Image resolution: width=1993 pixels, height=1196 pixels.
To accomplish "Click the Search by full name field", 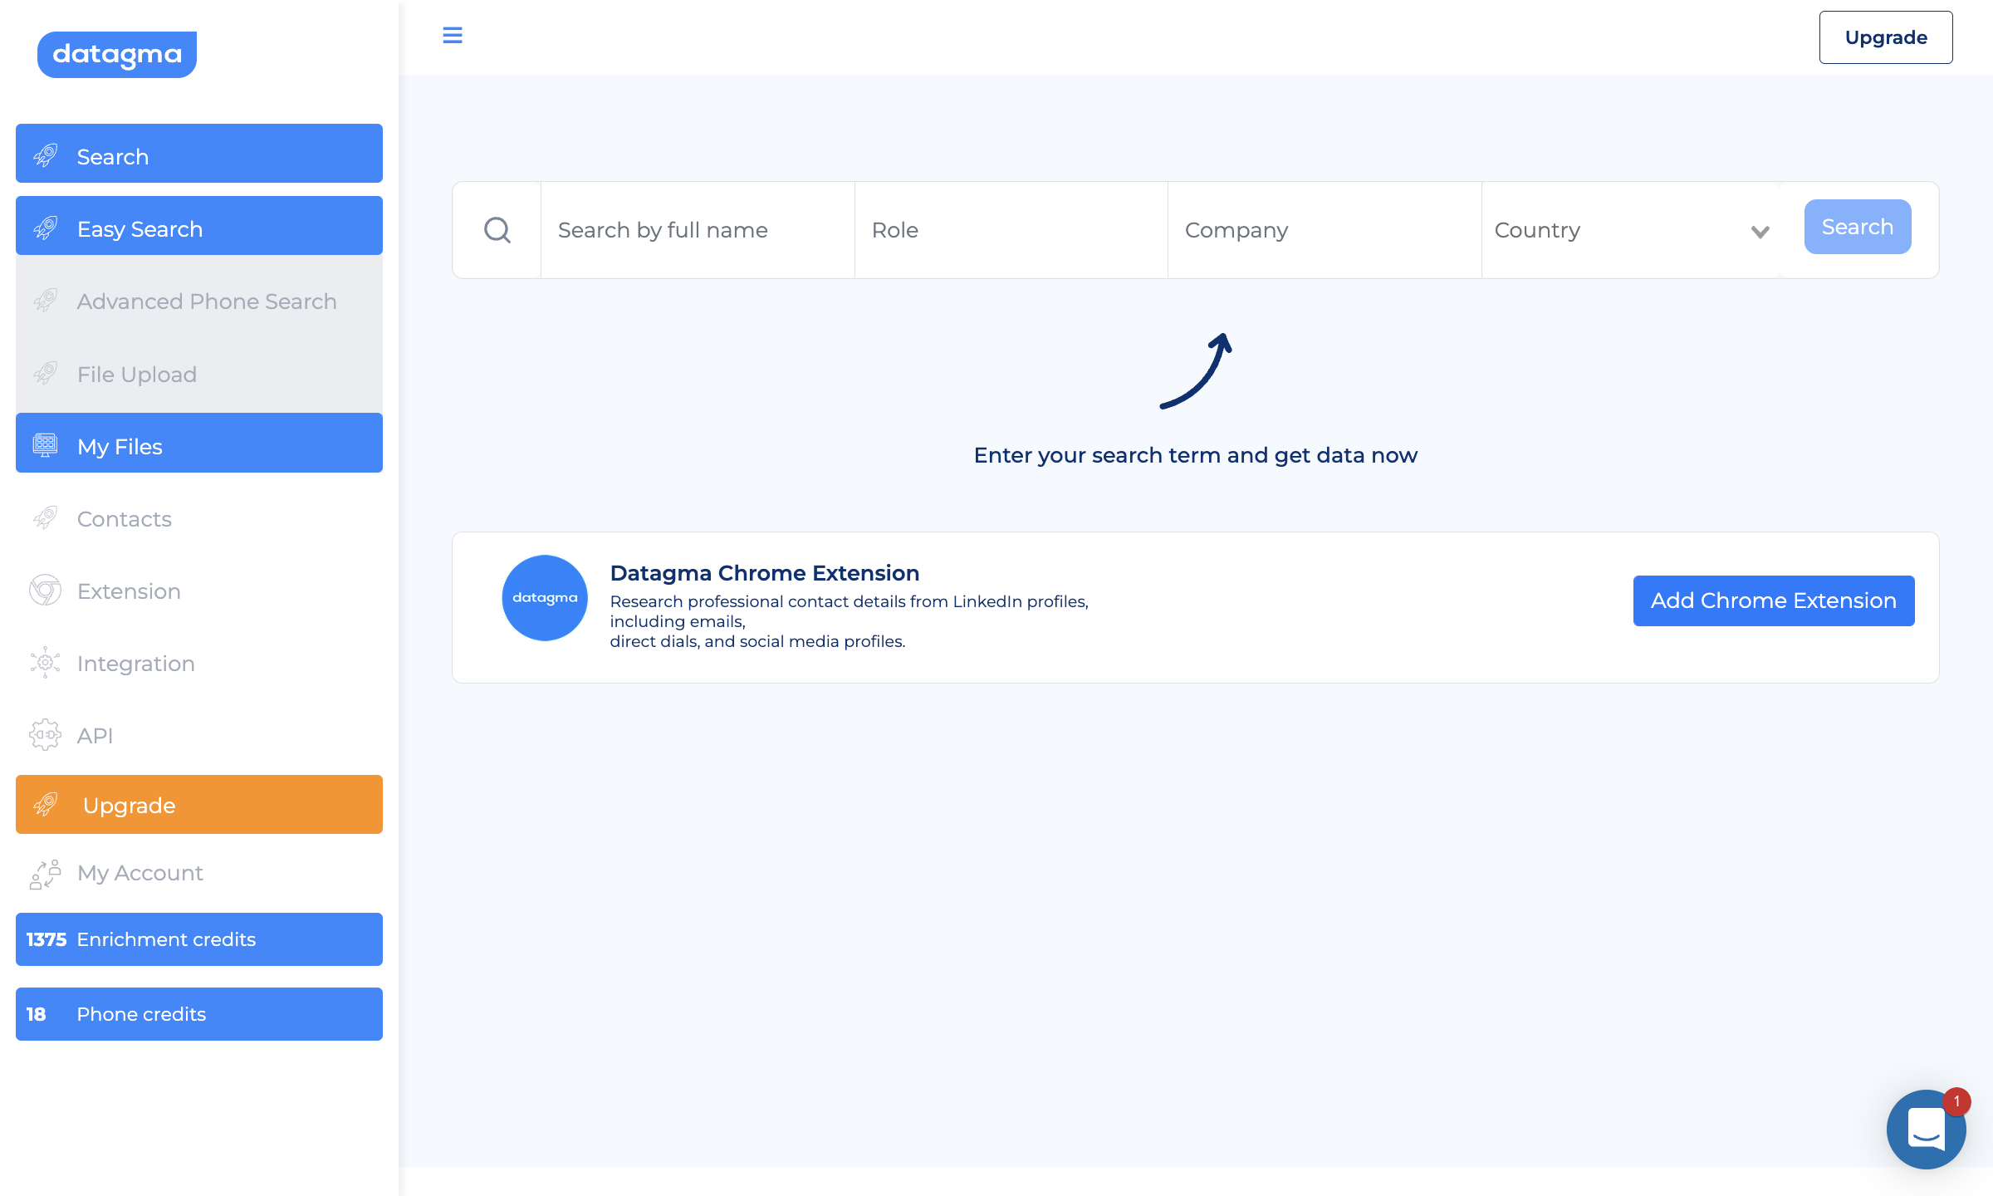I will [x=698, y=230].
